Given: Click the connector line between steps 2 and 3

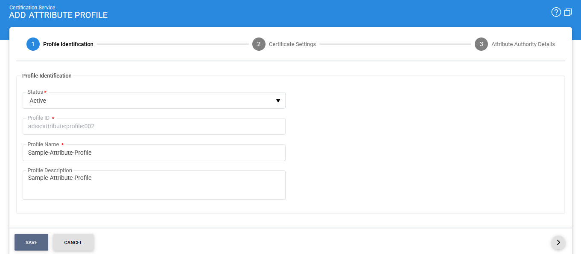Looking at the screenshot, I should pyautogui.click(x=395, y=44).
